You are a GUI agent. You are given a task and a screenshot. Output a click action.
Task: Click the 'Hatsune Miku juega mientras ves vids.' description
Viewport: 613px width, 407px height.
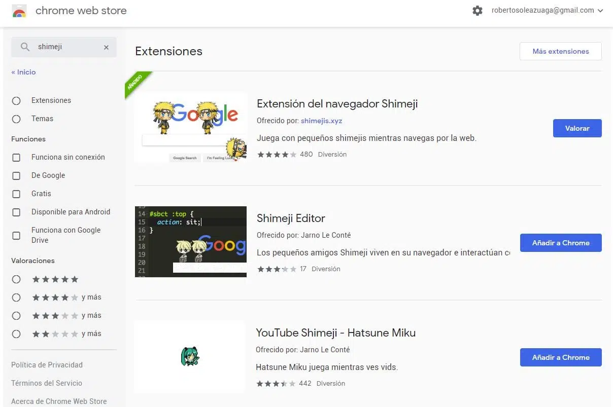pyautogui.click(x=327, y=367)
